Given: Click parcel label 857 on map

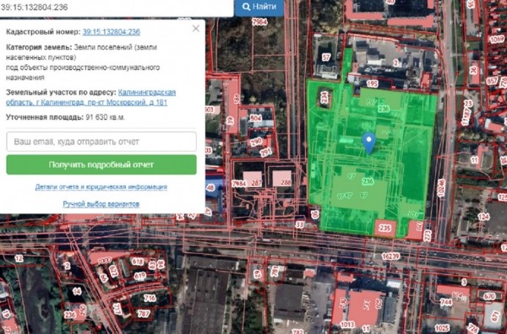Looking at the screenshot, I should (x=492, y=81).
